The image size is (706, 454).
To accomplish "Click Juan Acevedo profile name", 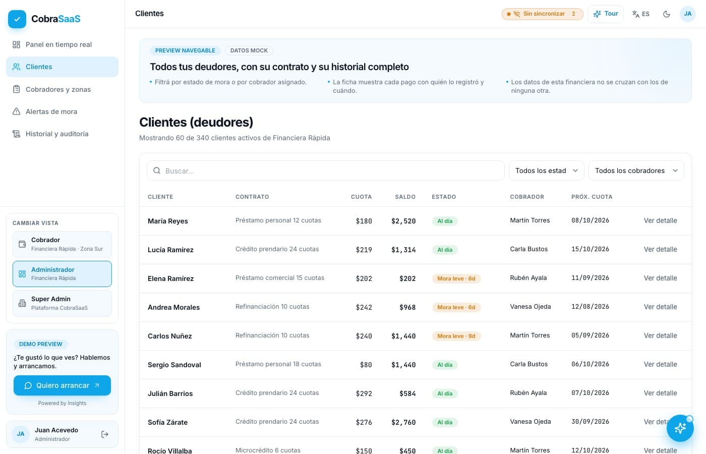I will tap(56, 430).
